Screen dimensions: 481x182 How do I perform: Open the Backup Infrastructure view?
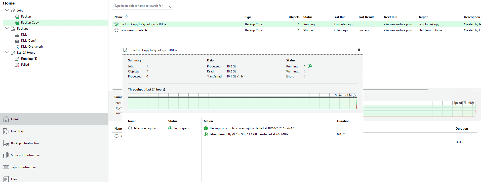(54, 143)
